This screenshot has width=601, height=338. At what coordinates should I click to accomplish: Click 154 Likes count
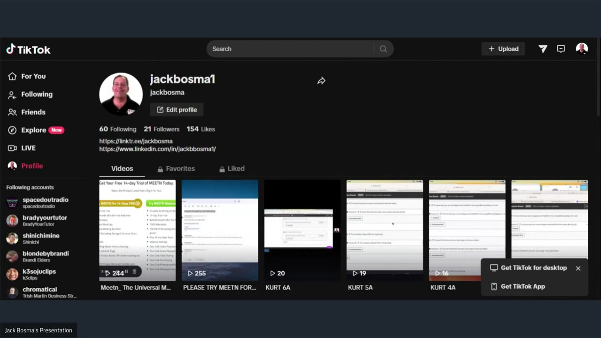click(x=200, y=129)
